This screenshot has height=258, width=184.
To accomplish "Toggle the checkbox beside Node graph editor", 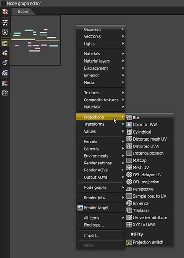I will tap(3, 3).
